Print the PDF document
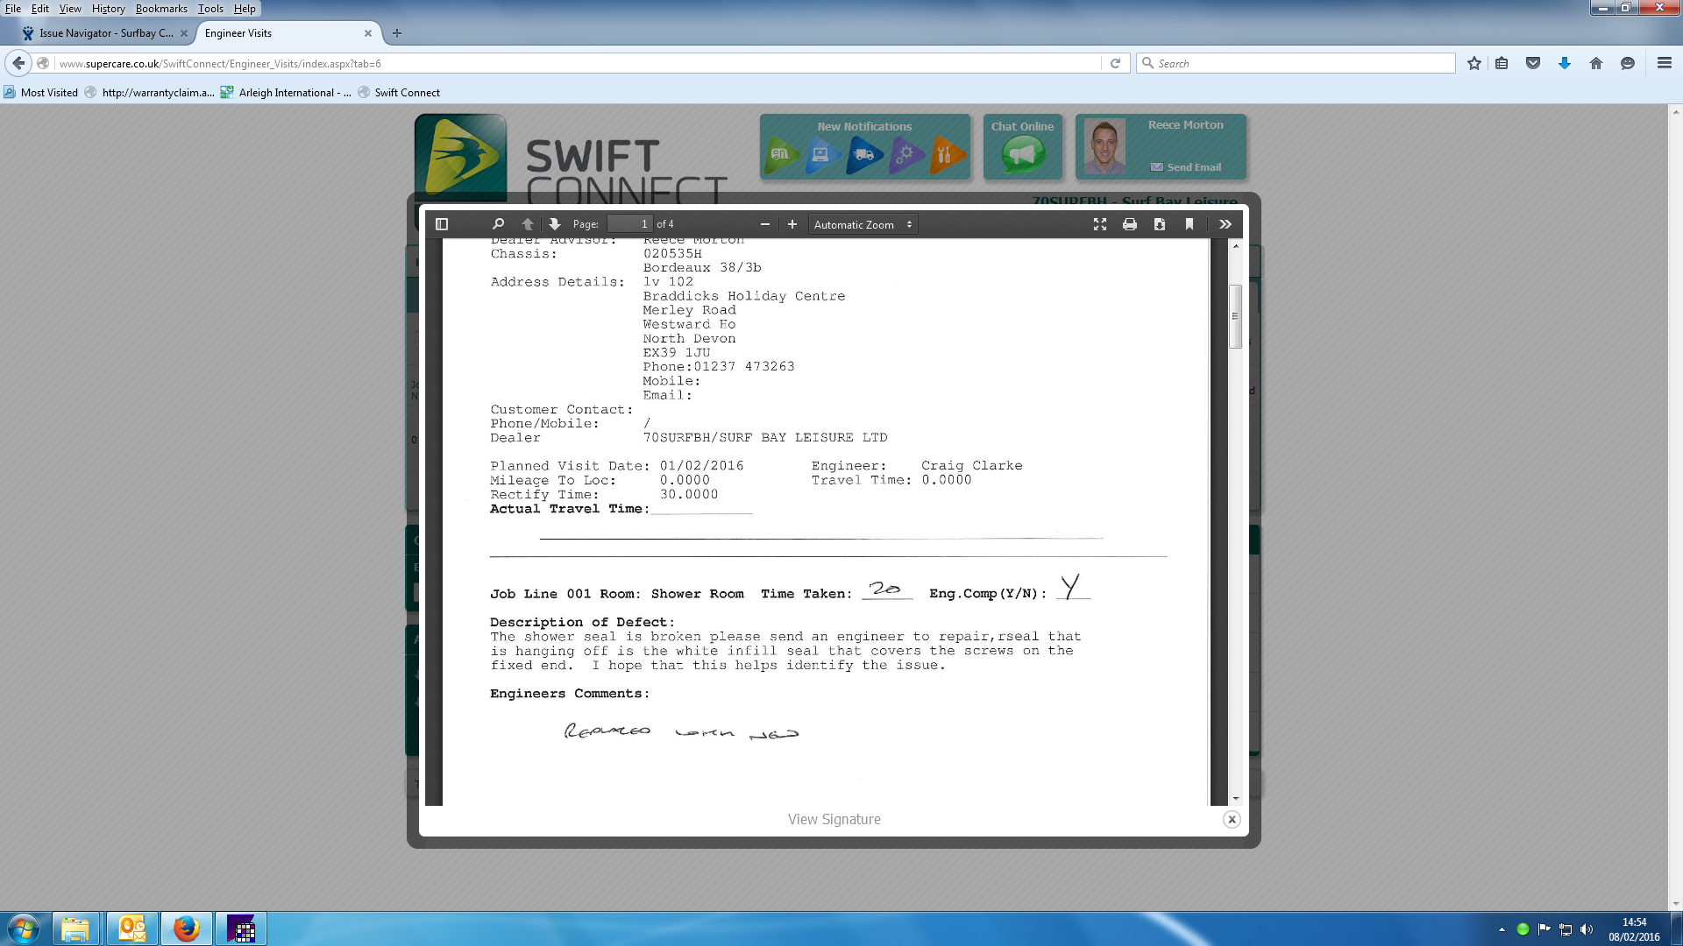The image size is (1683, 946). tap(1130, 224)
